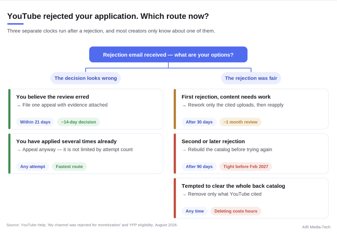Click the 'Deleting costs hours' red tag
Viewport: 337px width, 234px height.
[236, 211]
